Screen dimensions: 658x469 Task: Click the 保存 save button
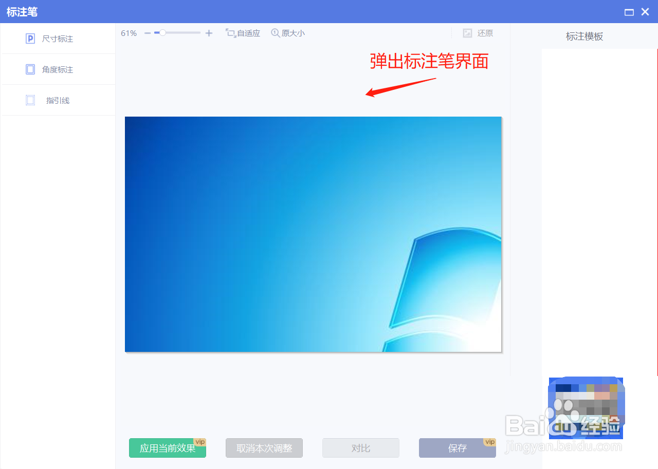point(458,448)
